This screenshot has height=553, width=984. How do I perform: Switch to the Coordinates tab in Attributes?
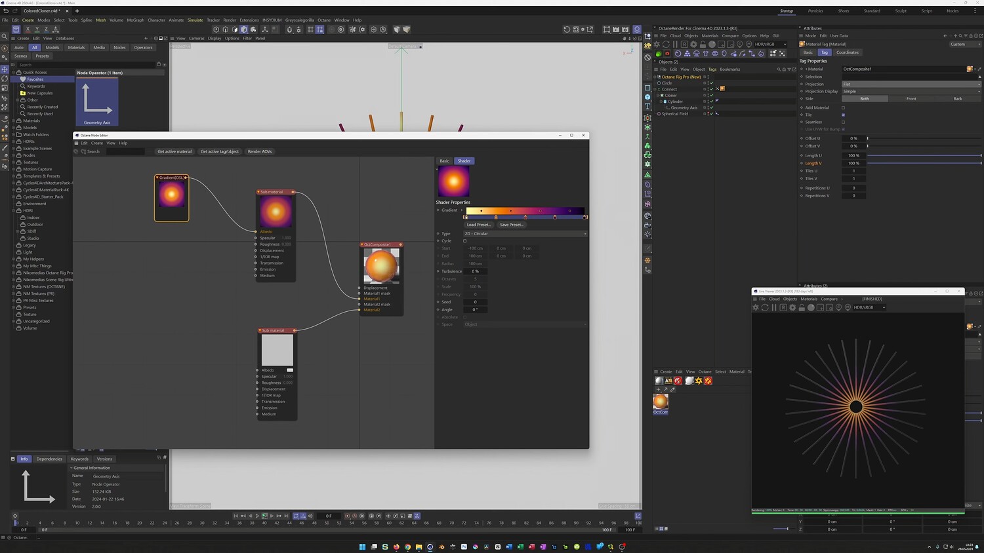click(x=847, y=52)
